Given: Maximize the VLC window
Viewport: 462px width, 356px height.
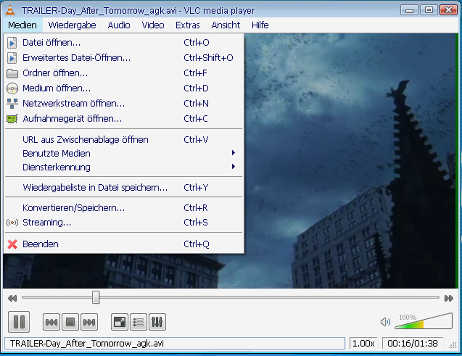Looking at the screenshot, I should pyautogui.click(x=429, y=10).
